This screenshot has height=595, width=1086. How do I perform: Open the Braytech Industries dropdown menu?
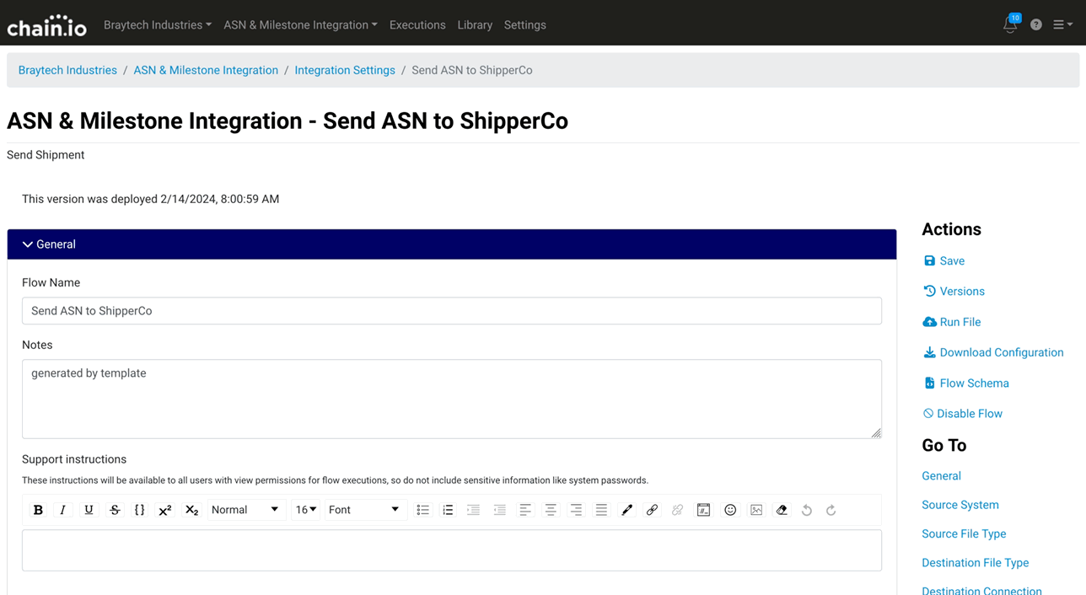click(158, 25)
